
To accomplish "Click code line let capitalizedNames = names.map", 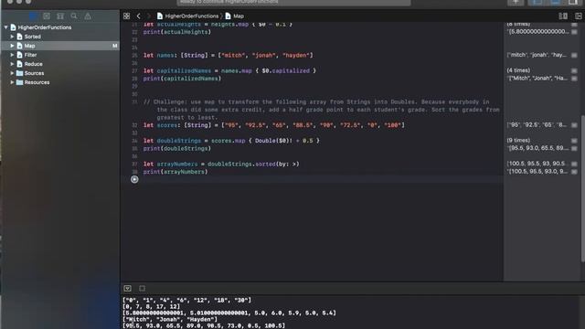I will [229, 70].
